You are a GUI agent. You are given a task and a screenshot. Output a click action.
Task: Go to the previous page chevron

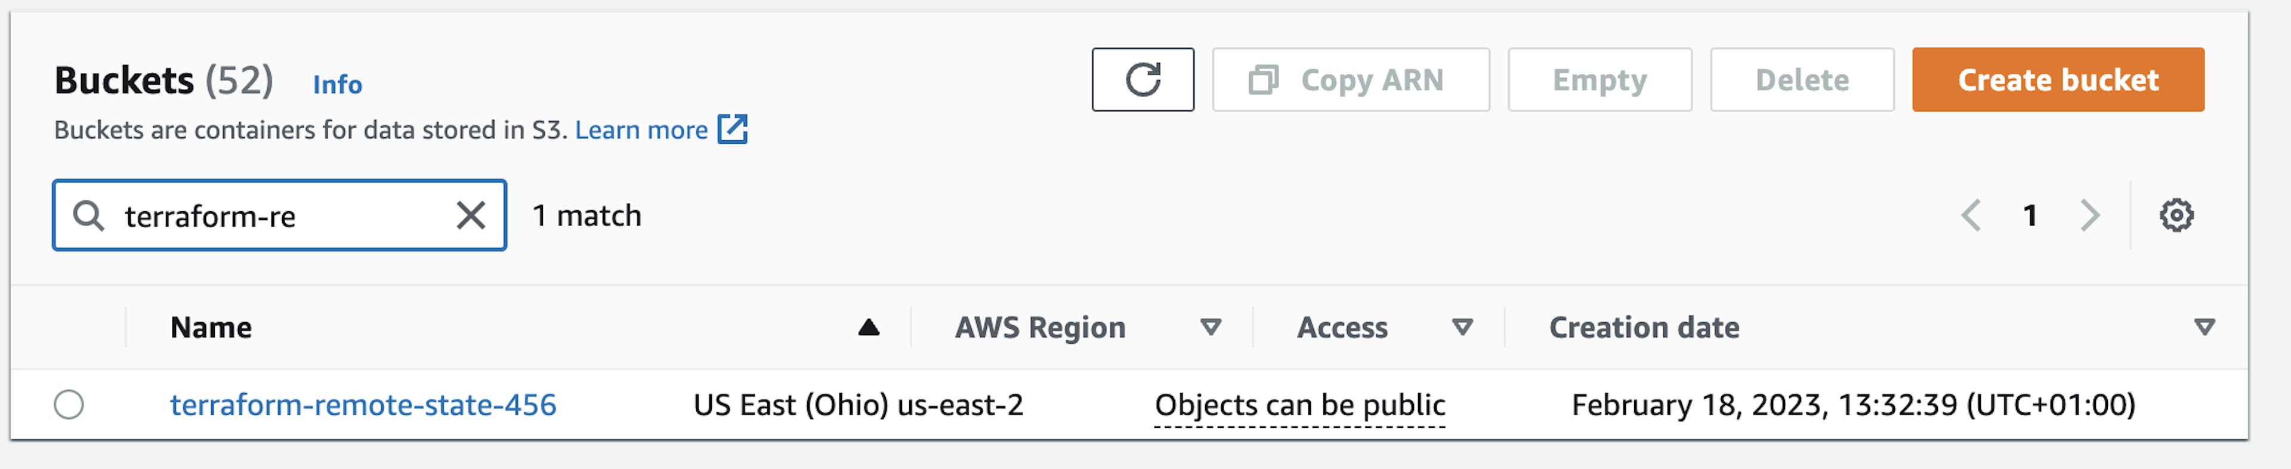1971,215
